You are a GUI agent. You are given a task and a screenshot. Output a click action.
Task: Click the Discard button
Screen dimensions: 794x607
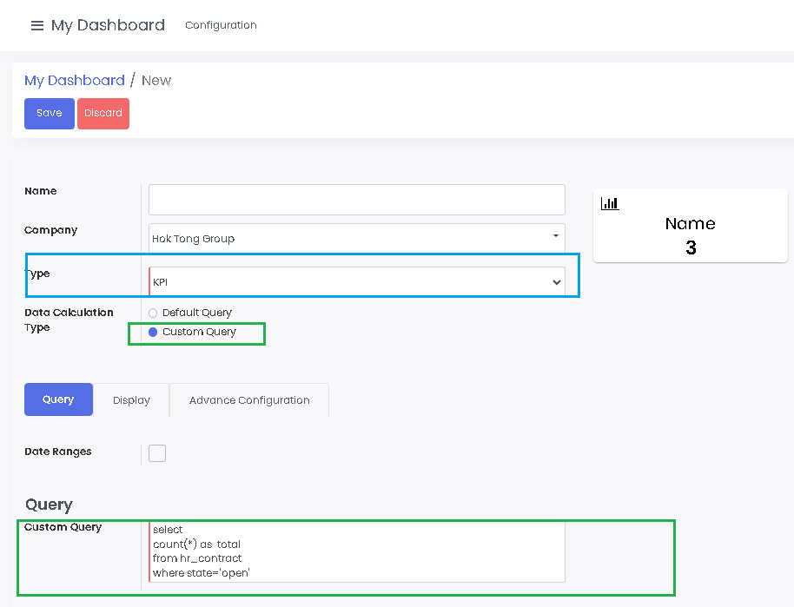pos(103,113)
